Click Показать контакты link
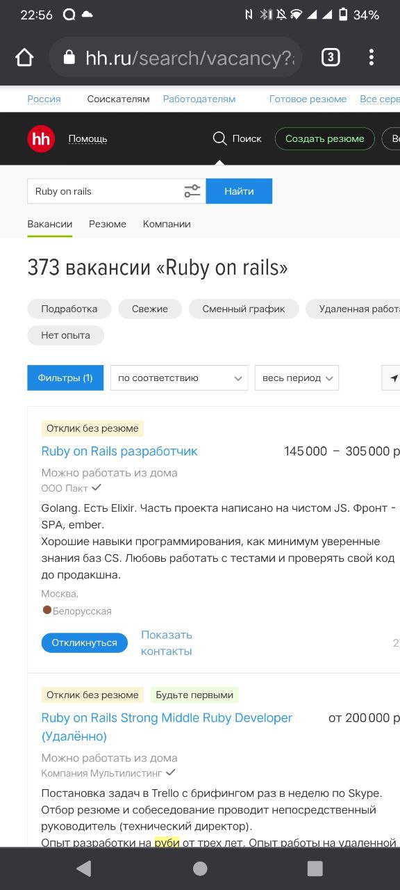This screenshot has width=400, height=890. (167, 643)
